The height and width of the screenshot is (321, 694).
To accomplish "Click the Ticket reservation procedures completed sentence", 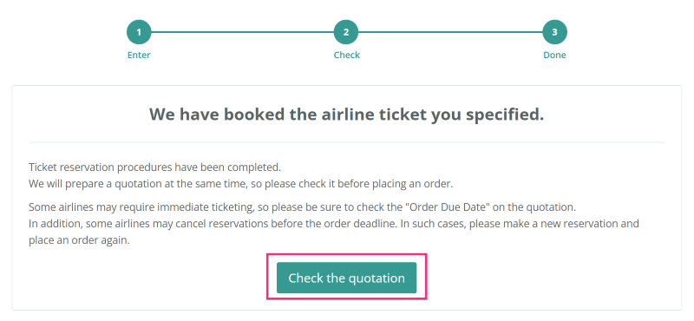I will [x=155, y=167].
